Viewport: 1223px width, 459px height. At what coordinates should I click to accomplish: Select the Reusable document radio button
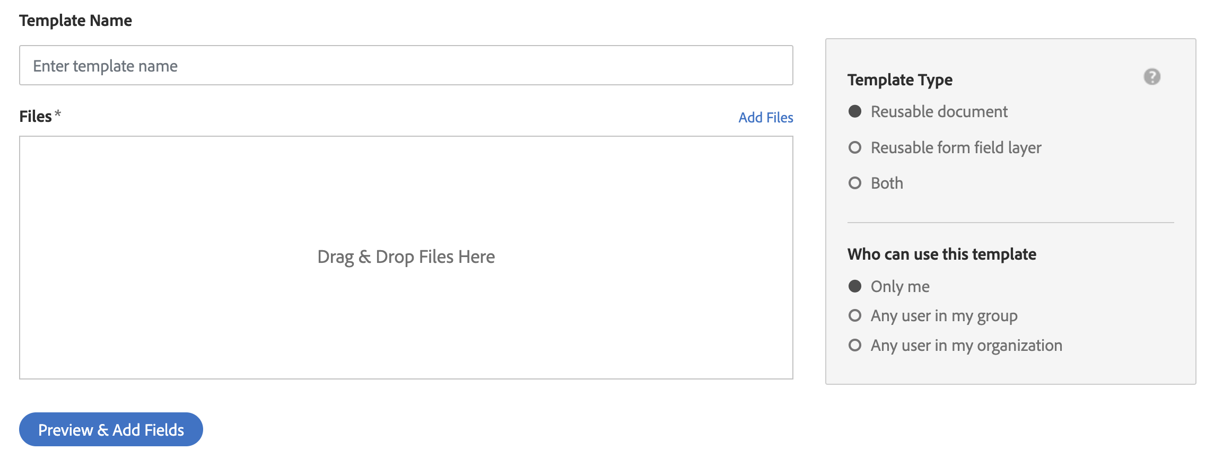pyautogui.click(x=854, y=111)
